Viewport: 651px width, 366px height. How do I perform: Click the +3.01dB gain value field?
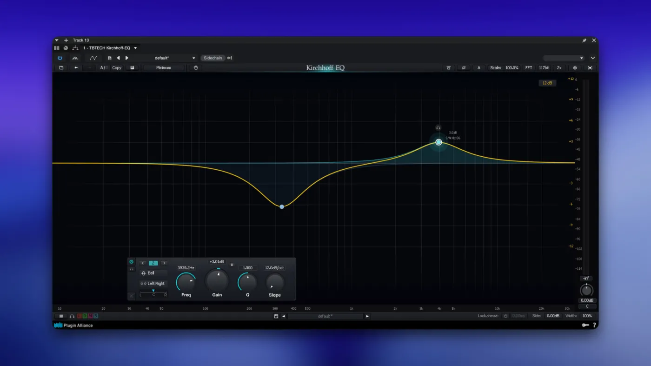(x=217, y=262)
